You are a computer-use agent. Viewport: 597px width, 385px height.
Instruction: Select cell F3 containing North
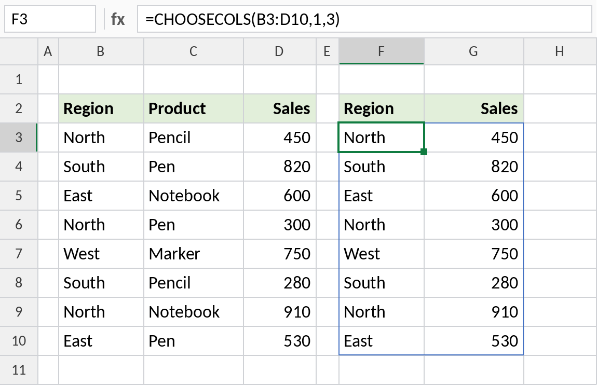[381, 137]
